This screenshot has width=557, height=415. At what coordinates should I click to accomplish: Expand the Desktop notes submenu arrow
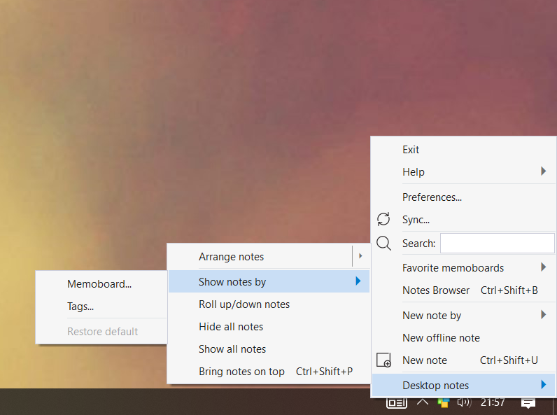pyautogui.click(x=544, y=384)
